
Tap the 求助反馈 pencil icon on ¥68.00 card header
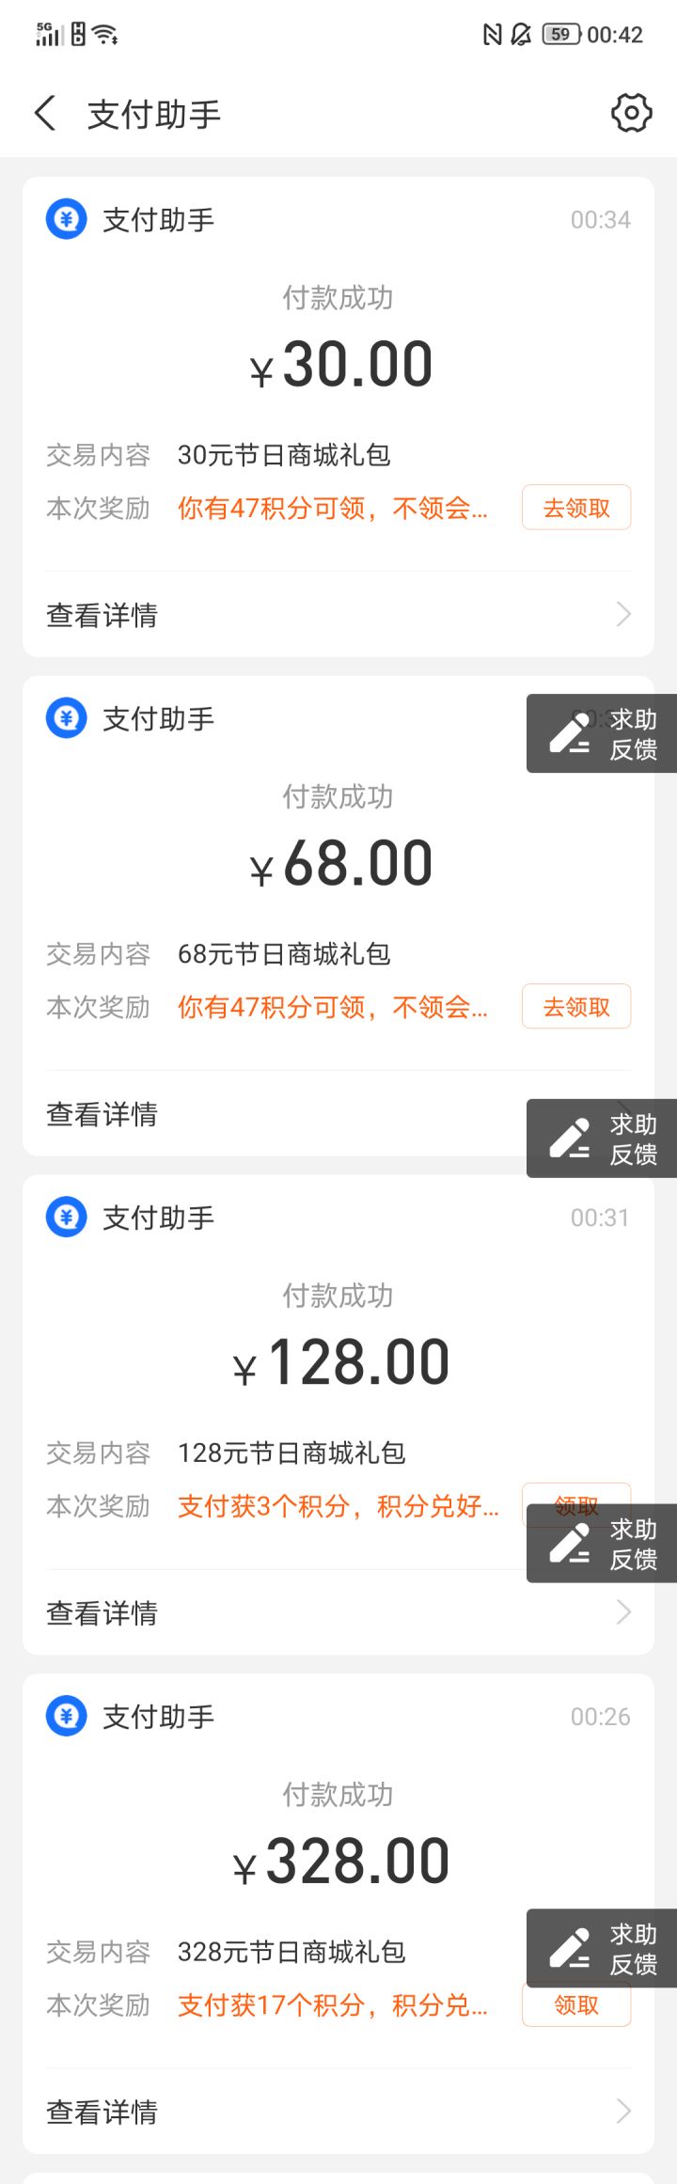[570, 733]
